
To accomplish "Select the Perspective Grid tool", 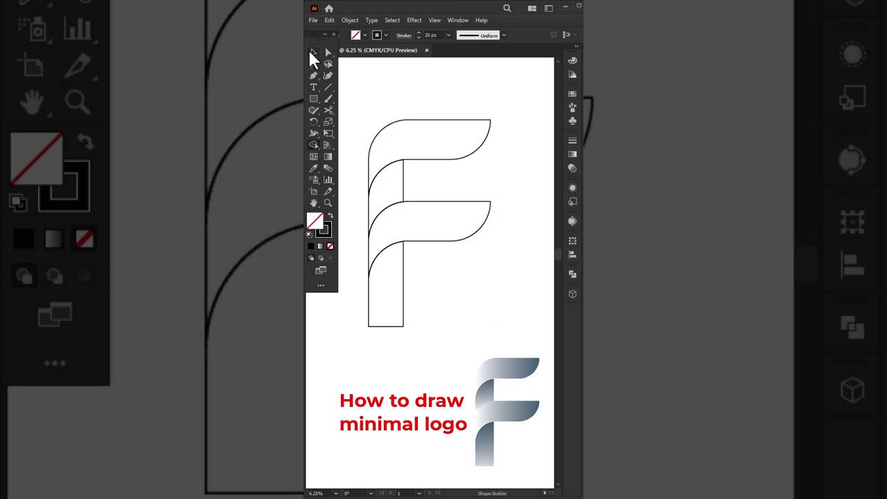I will click(328, 145).
